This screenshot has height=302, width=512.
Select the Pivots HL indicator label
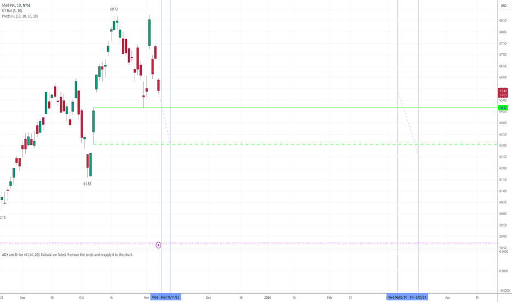pyautogui.click(x=20, y=16)
